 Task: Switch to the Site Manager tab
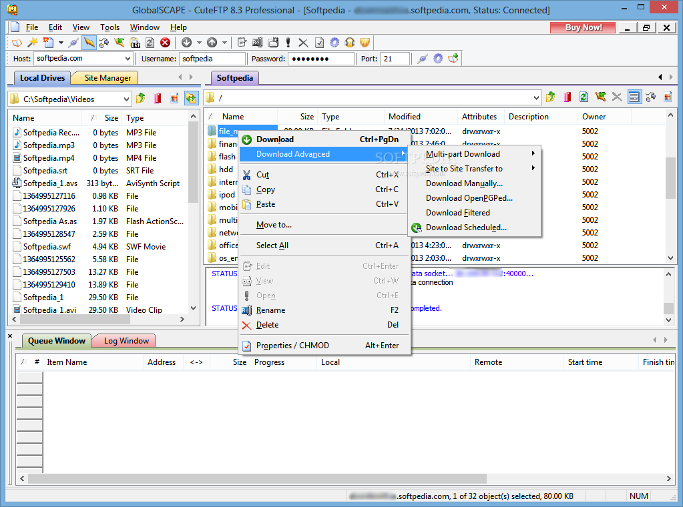tap(107, 78)
